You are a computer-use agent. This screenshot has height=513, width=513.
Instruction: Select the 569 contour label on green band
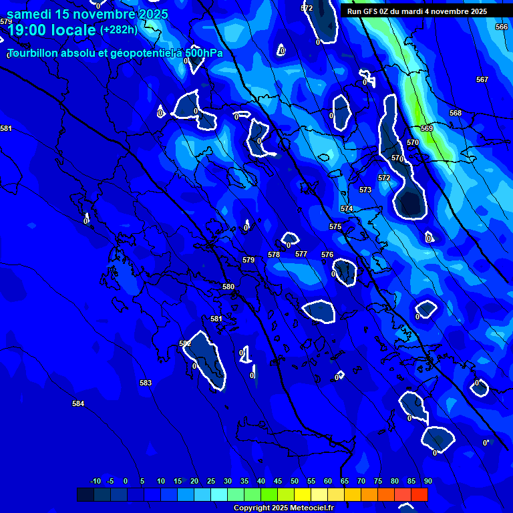coord(427,128)
